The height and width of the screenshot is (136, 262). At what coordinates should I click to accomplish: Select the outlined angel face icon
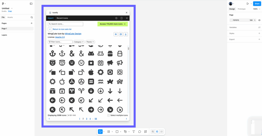62,63
